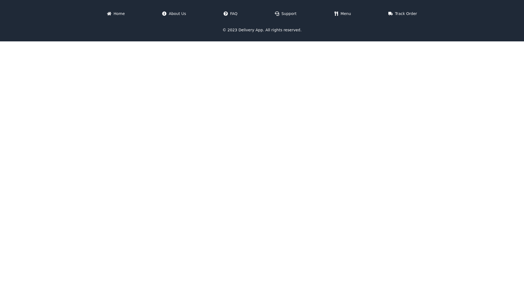Click the word "rights" in the copyright notice
Image resolution: width=524 pixels, height=294 pixels.
[277, 30]
